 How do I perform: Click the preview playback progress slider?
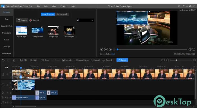[x=152, y=49]
